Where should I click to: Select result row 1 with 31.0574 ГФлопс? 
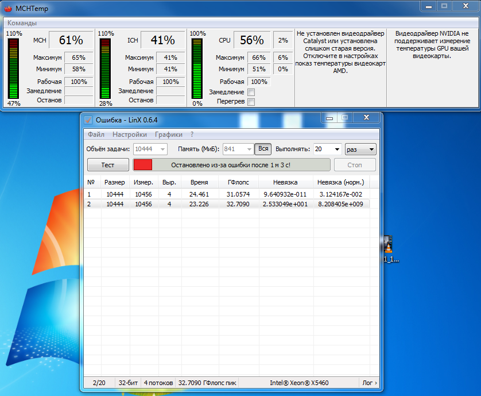click(x=227, y=194)
